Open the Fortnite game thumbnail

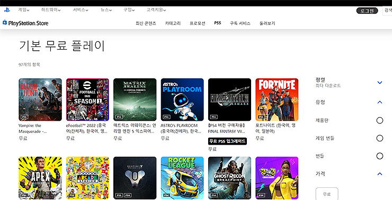point(277,100)
